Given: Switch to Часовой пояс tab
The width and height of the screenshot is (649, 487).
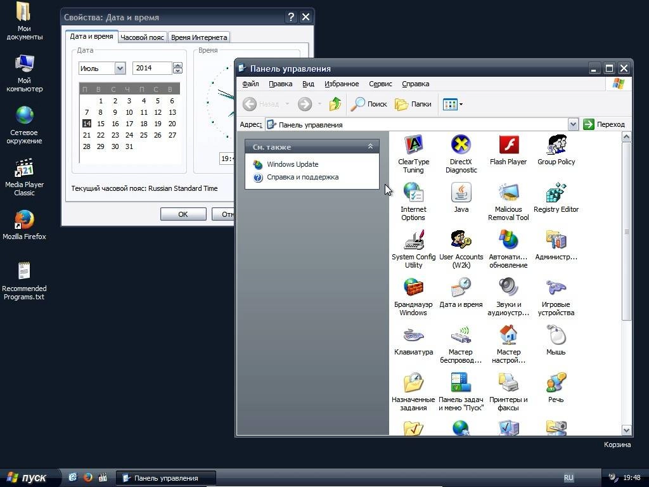Looking at the screenshot, I should pyautogui.click(x=142, y=37).
